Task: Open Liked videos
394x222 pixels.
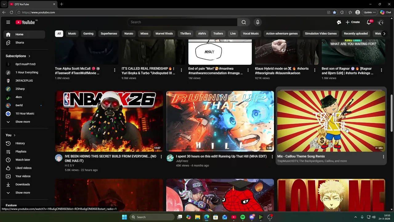Action: [24, 168]
